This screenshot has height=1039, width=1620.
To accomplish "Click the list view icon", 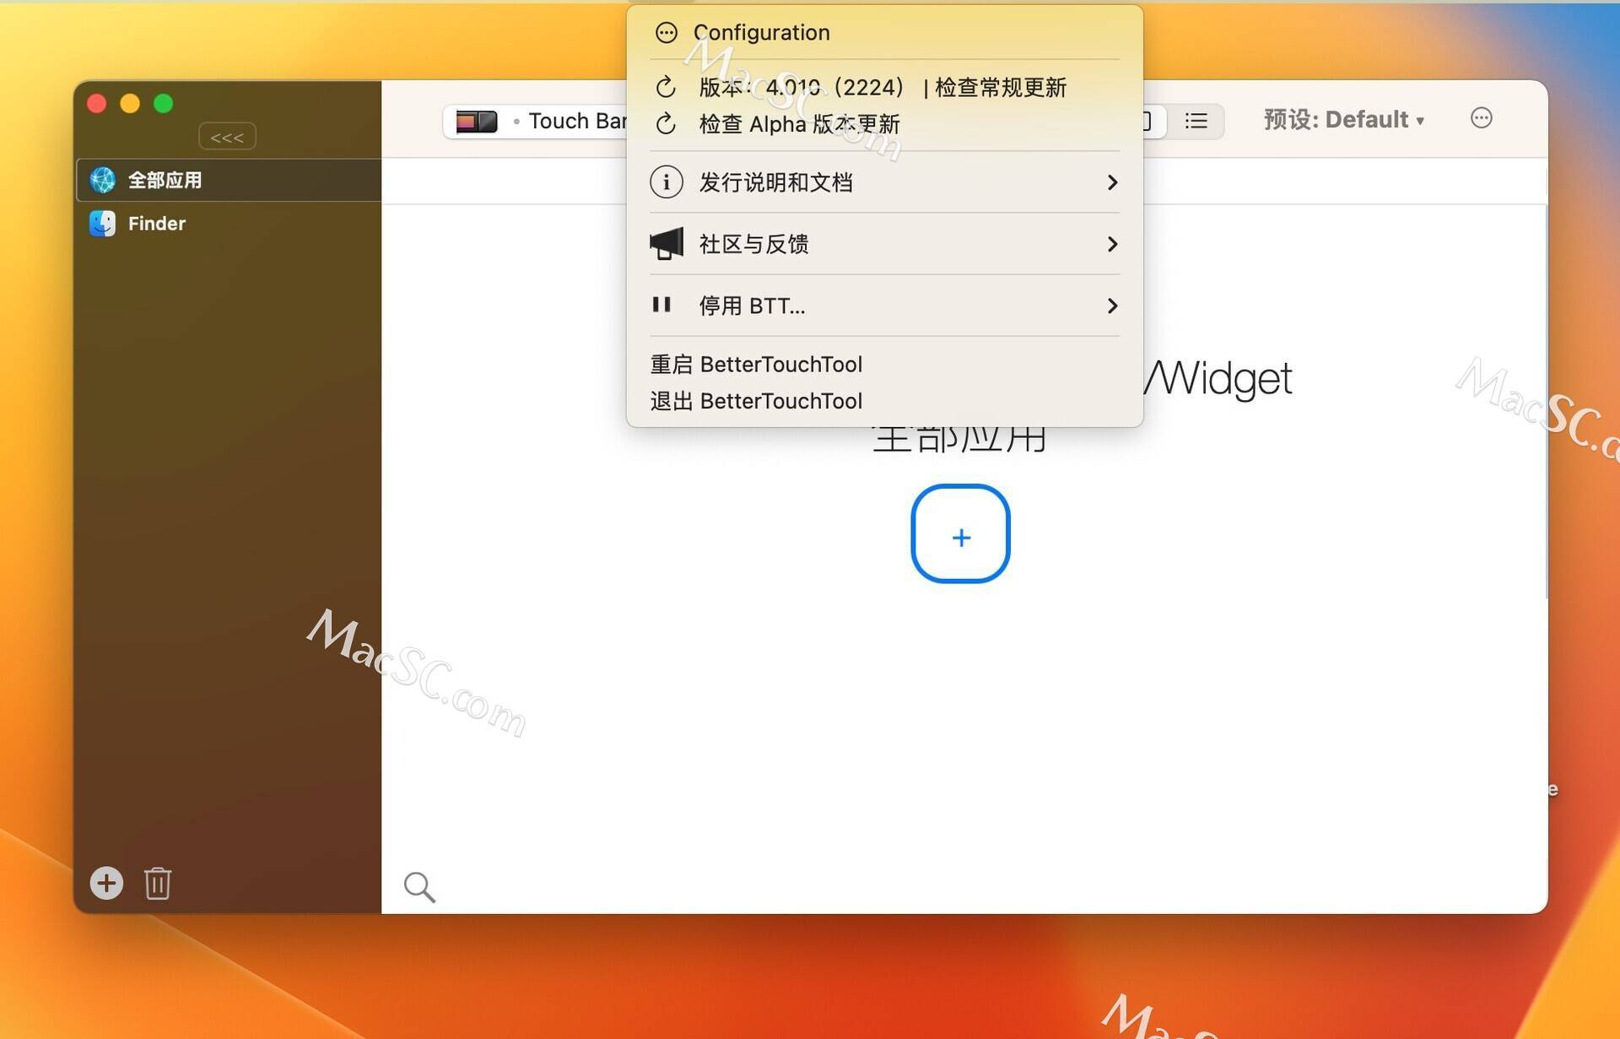I will pyautogui.click(x=1200, y=118).
